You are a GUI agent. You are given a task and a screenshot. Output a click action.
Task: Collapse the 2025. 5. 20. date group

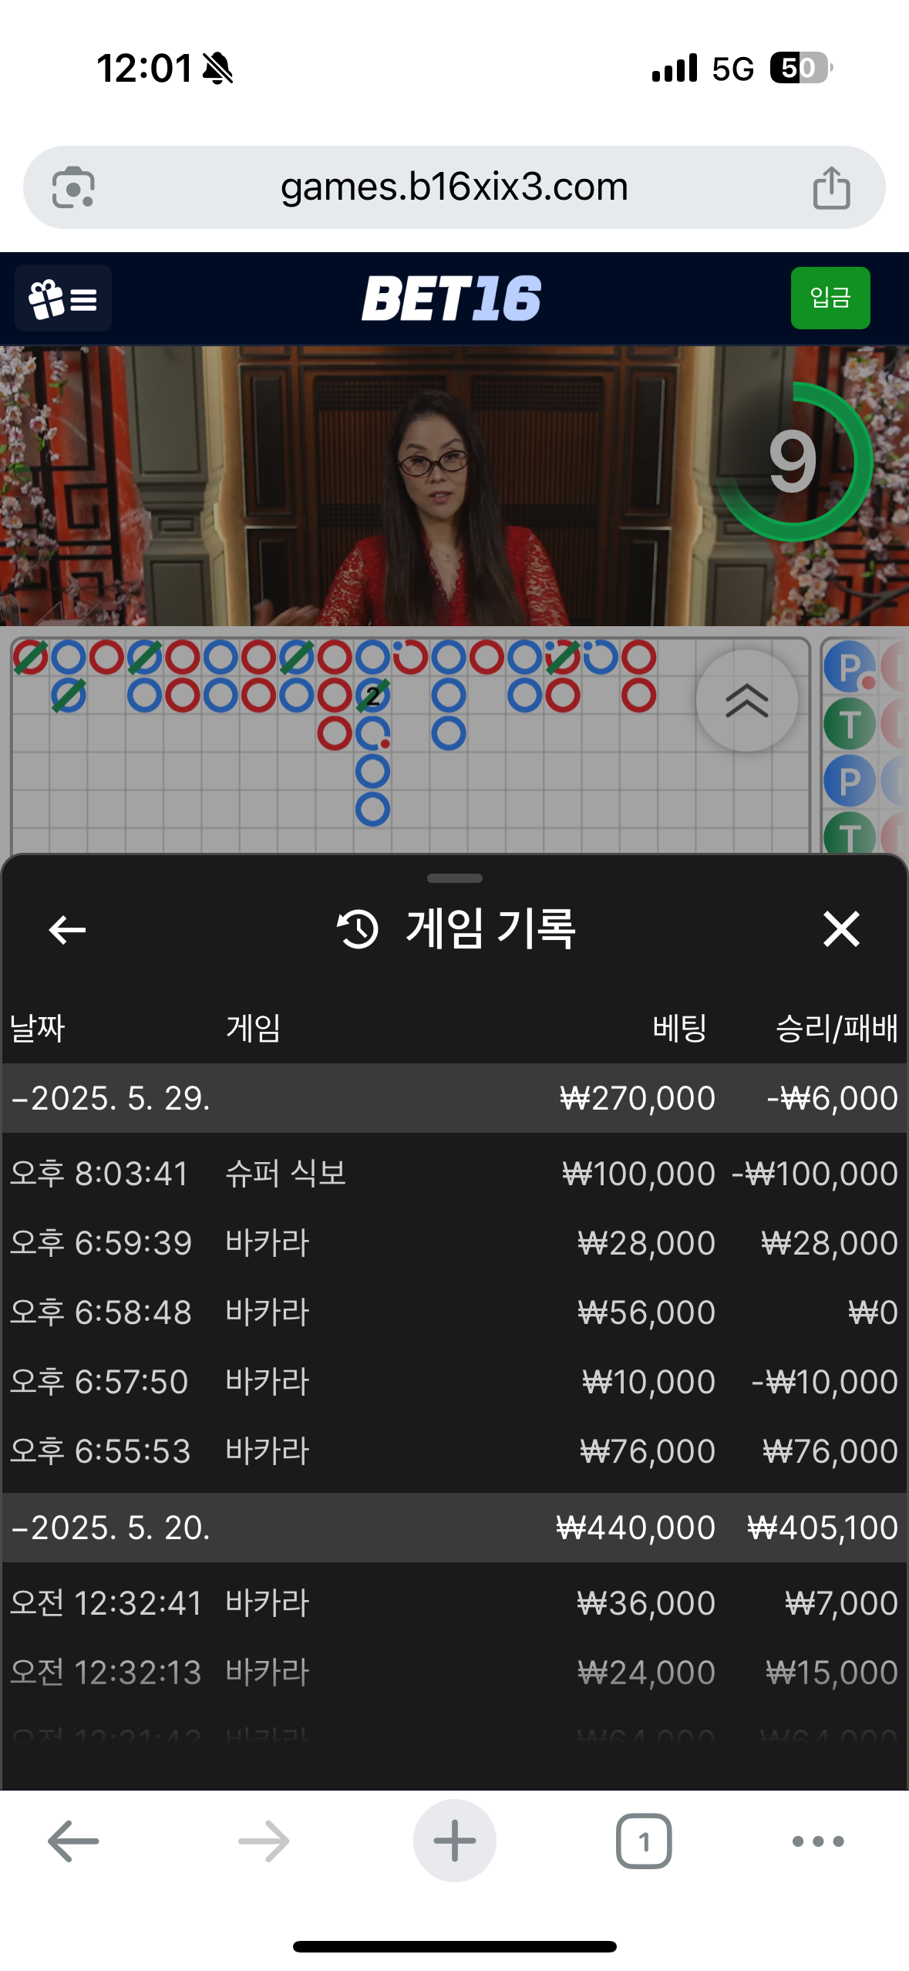click(454, 1528)
